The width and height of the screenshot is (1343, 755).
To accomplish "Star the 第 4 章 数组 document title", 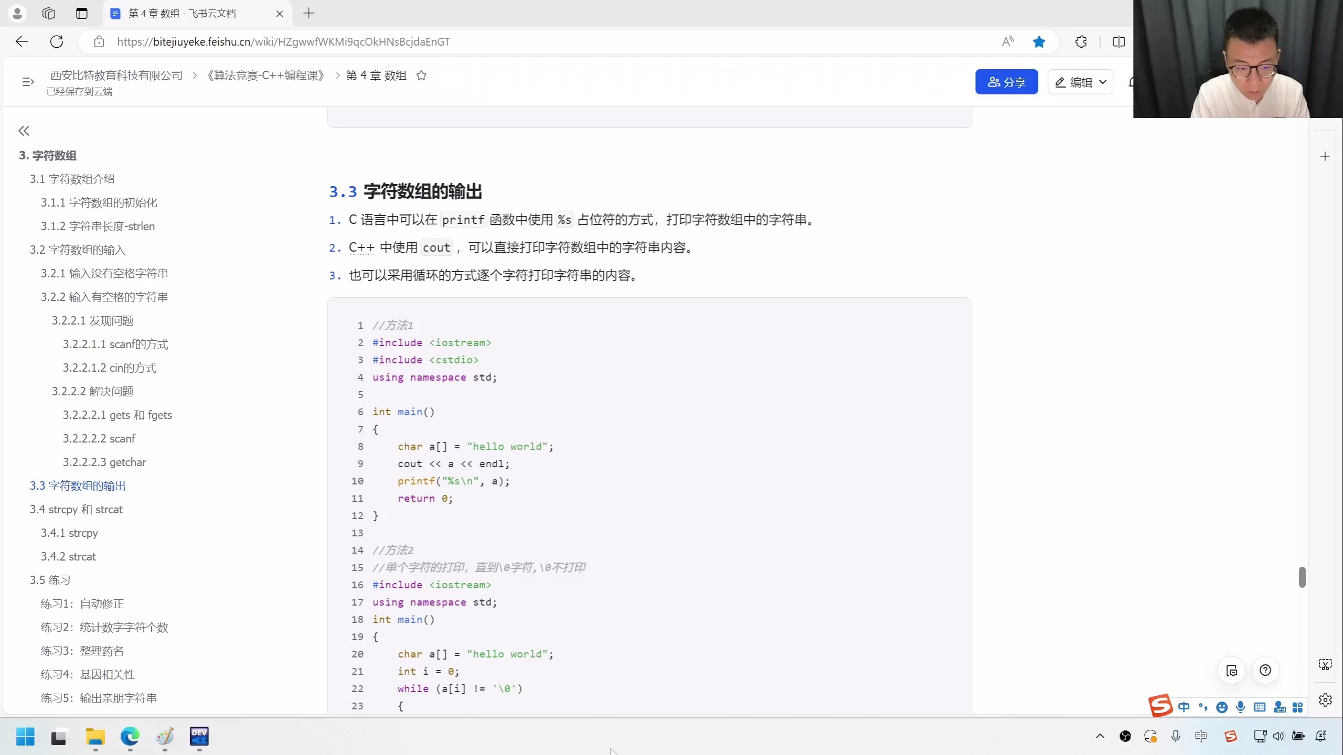I will click(x=421, y=75).
